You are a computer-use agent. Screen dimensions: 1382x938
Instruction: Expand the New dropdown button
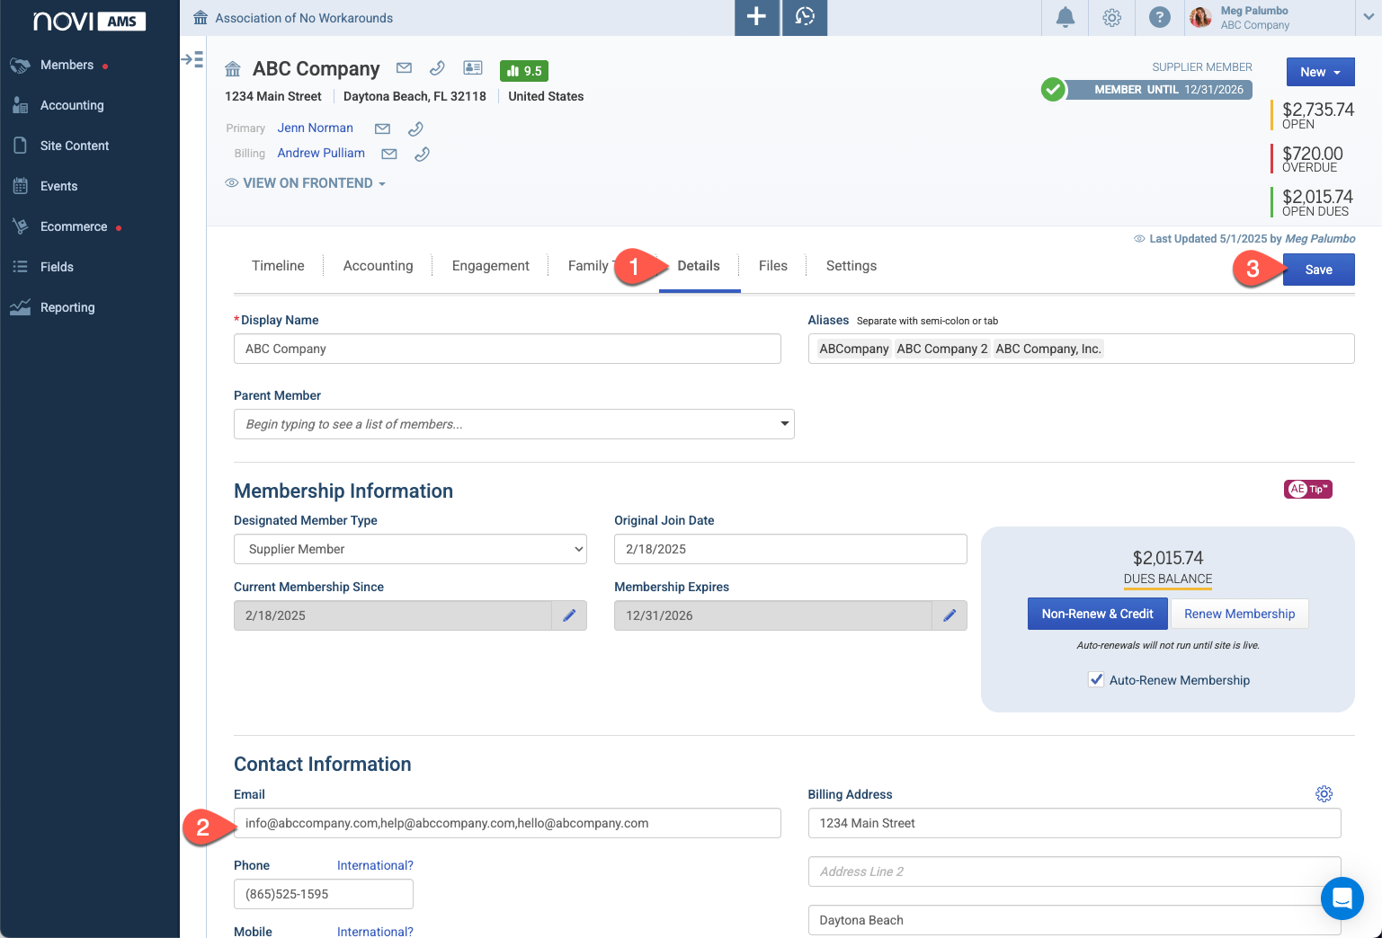tap(1320, 72)
